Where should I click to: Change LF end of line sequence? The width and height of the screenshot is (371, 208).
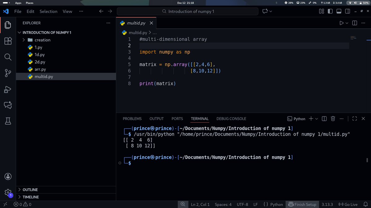[256, 204]
